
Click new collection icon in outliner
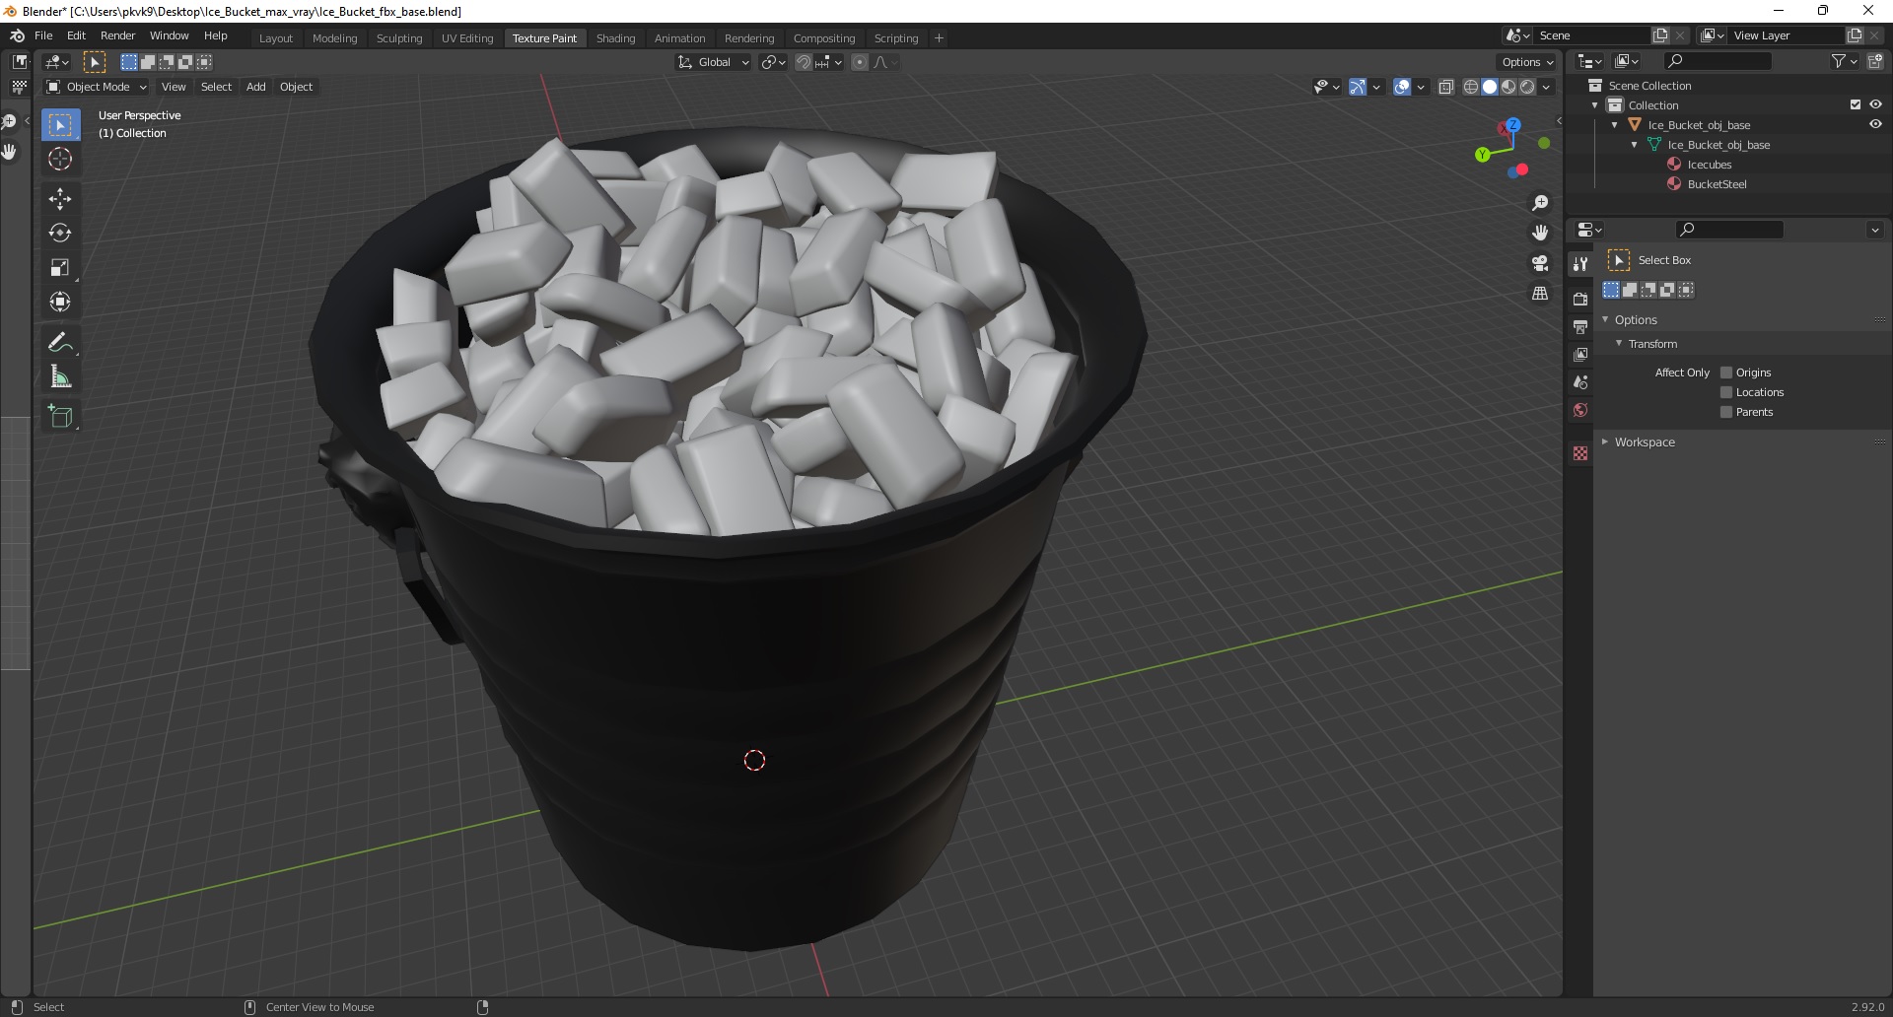[1875, 61]
